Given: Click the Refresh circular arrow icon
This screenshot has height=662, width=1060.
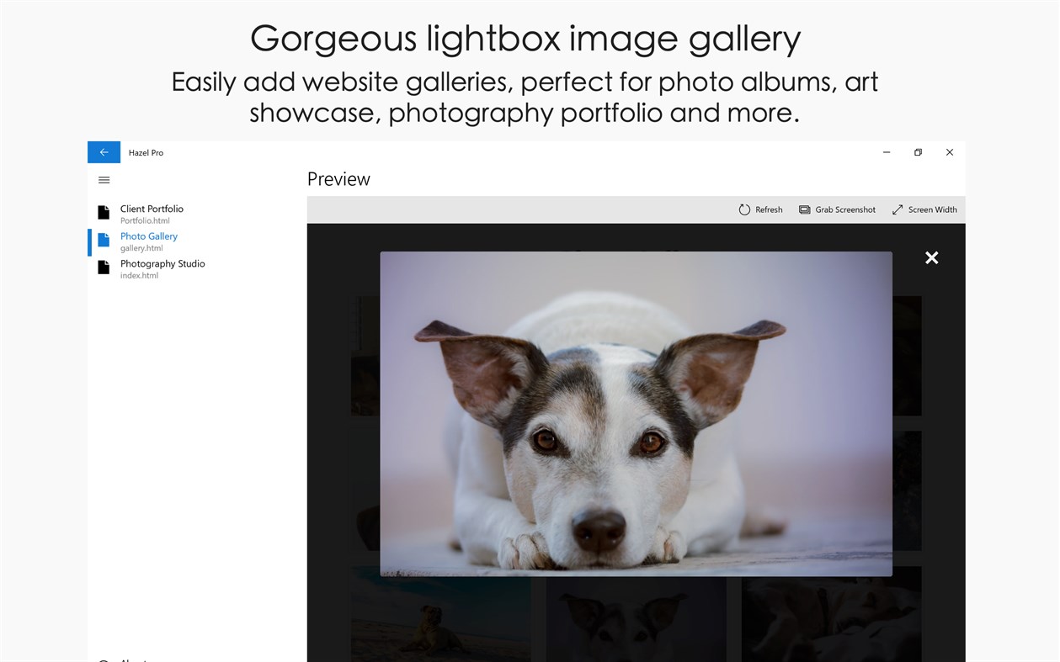Looking at the screenshot, I should pos(744,209).
